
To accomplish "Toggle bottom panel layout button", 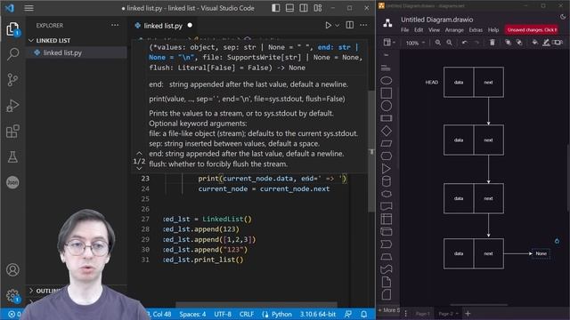I will point(289,8).
